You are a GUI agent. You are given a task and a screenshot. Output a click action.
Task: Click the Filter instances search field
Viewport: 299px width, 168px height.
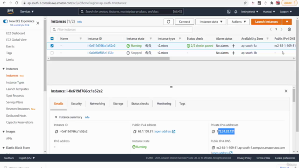[121, 29]
